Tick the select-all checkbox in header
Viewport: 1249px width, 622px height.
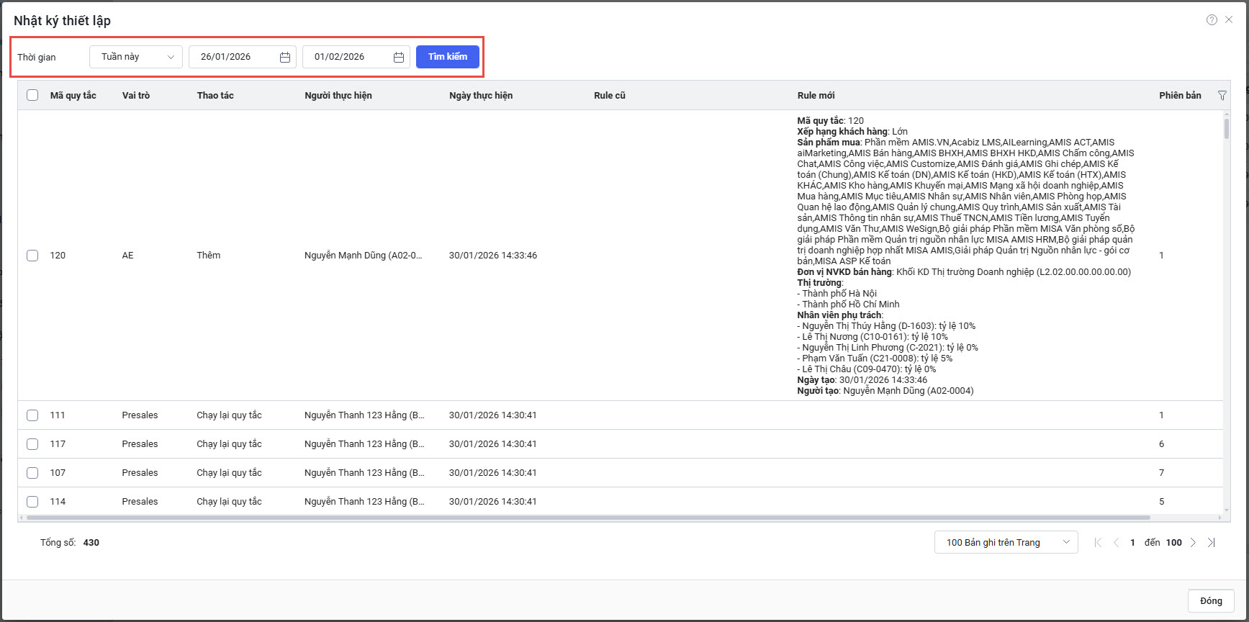click(32, 95)
